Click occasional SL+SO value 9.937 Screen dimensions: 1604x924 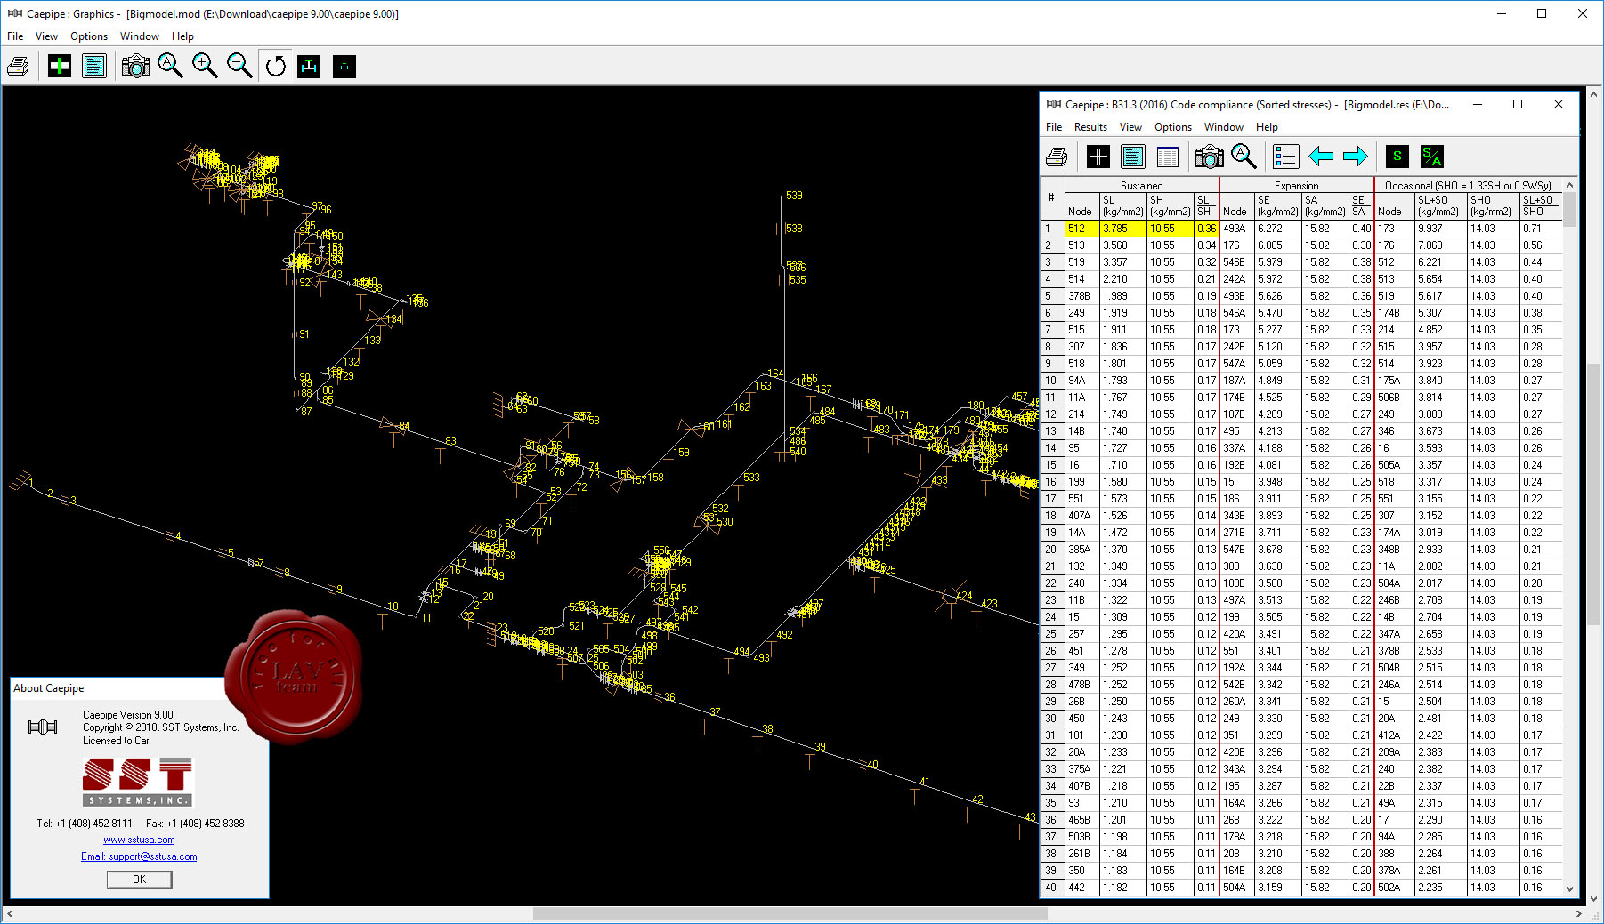point(1440,229)
